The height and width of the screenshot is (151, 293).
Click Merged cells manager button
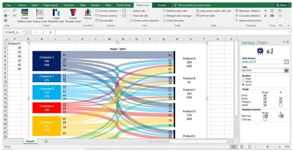177,16
